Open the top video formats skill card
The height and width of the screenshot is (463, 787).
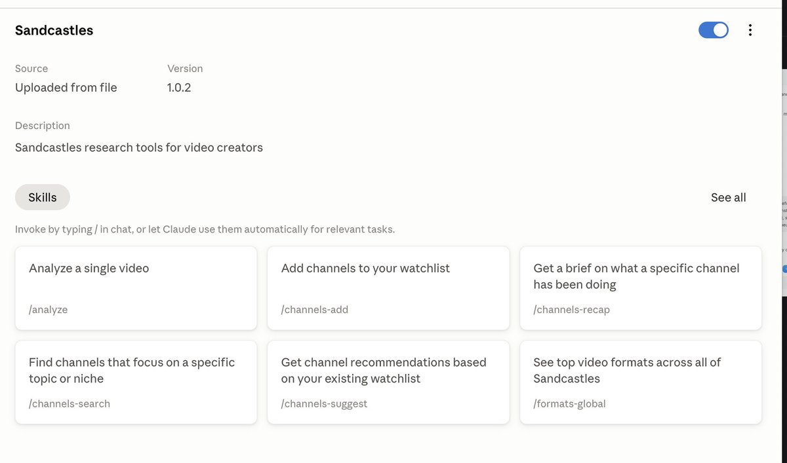[641, 382]
